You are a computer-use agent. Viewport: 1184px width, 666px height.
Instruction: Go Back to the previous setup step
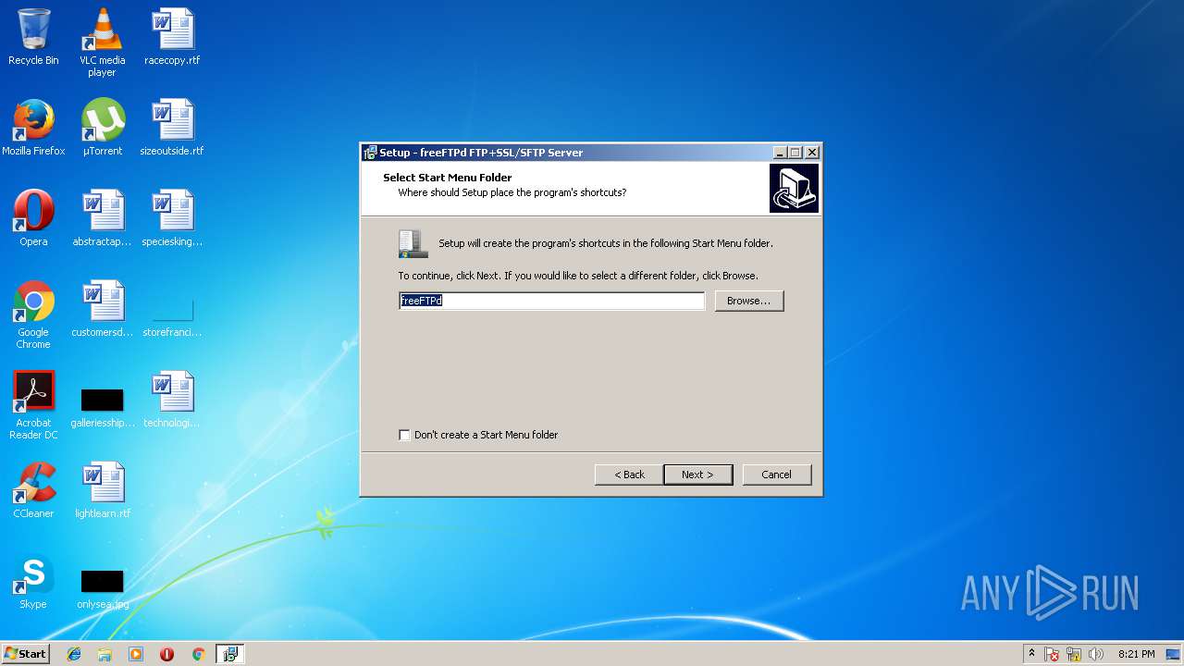click(x=629, y=475)
